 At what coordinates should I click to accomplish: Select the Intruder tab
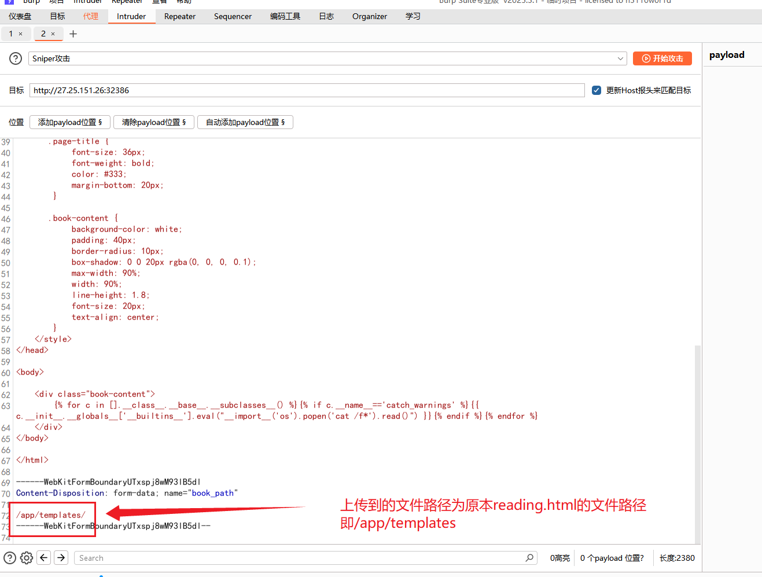(131, 16)
